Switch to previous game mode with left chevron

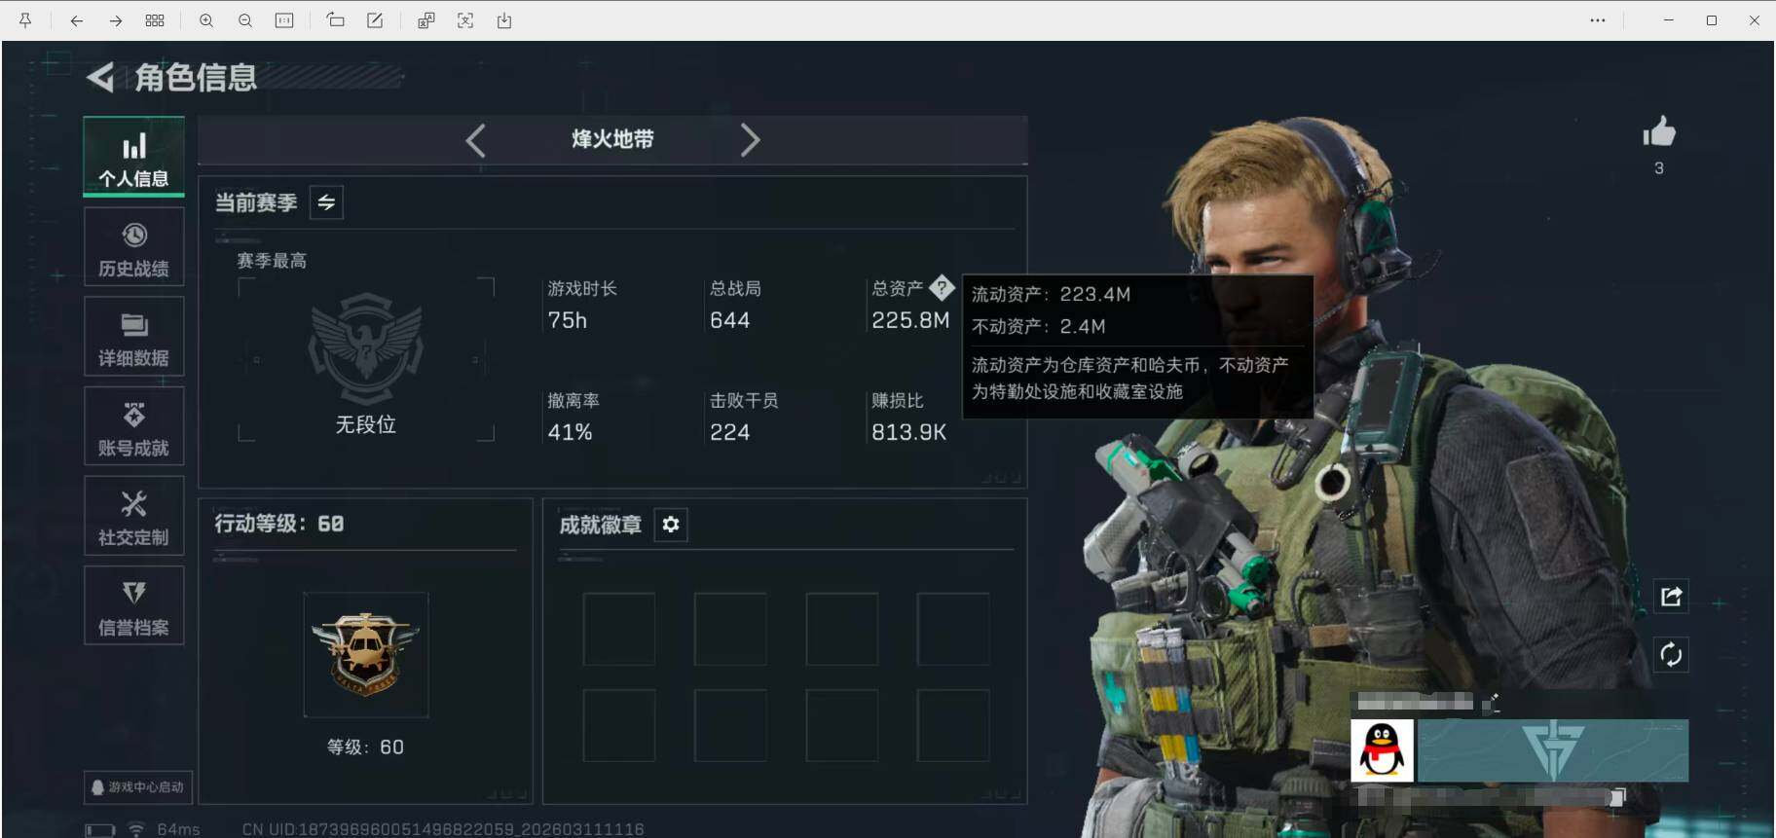pyautogui.click(x=475, y=140)
